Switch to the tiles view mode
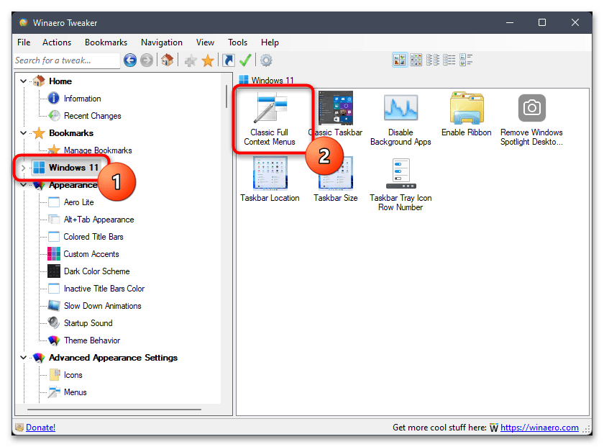The image size is (604, 447). coord(466,60)
